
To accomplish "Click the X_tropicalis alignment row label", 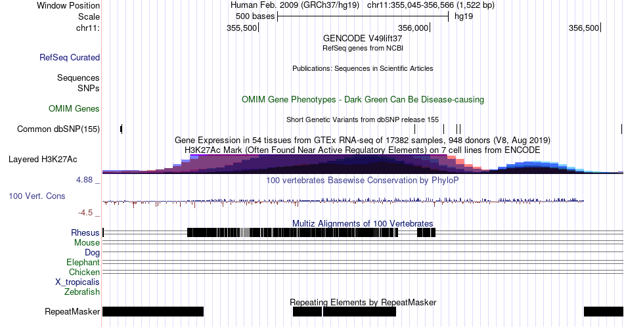I will (78, 282).
